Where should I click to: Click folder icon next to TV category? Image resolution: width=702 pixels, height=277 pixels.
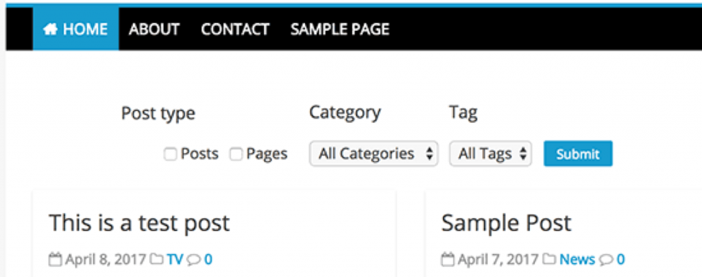pyautogui.click(x=156, y=258)
